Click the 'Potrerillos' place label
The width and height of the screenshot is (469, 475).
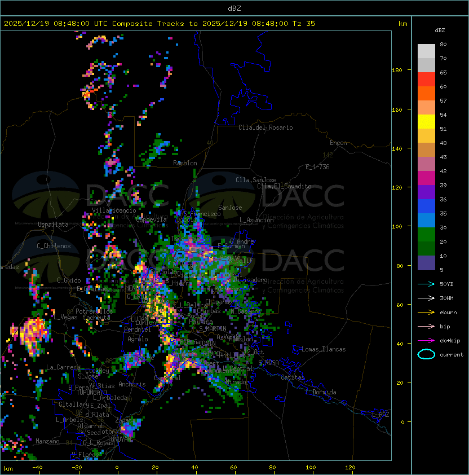pos(94,311)
